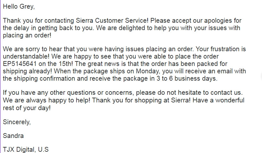Click the word 'understandable!'
Viewport: 262px width, 153px height.
tap(26, 56)
